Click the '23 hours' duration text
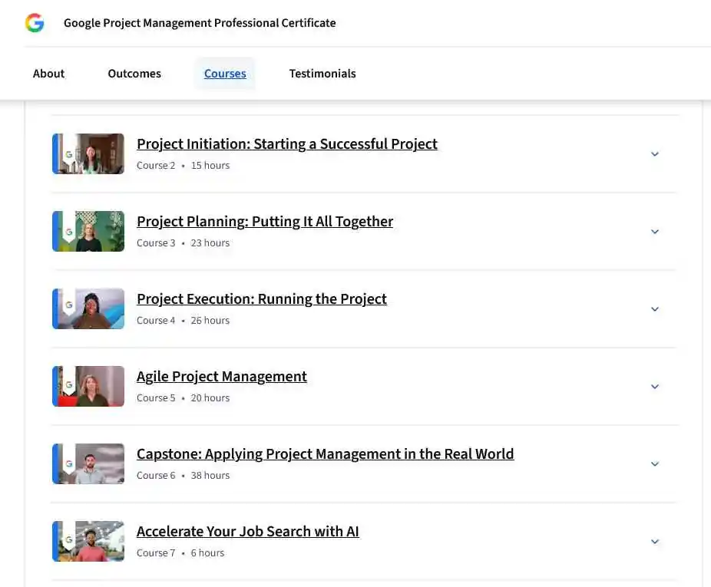711x587 pixels. (x=210, y=243)
